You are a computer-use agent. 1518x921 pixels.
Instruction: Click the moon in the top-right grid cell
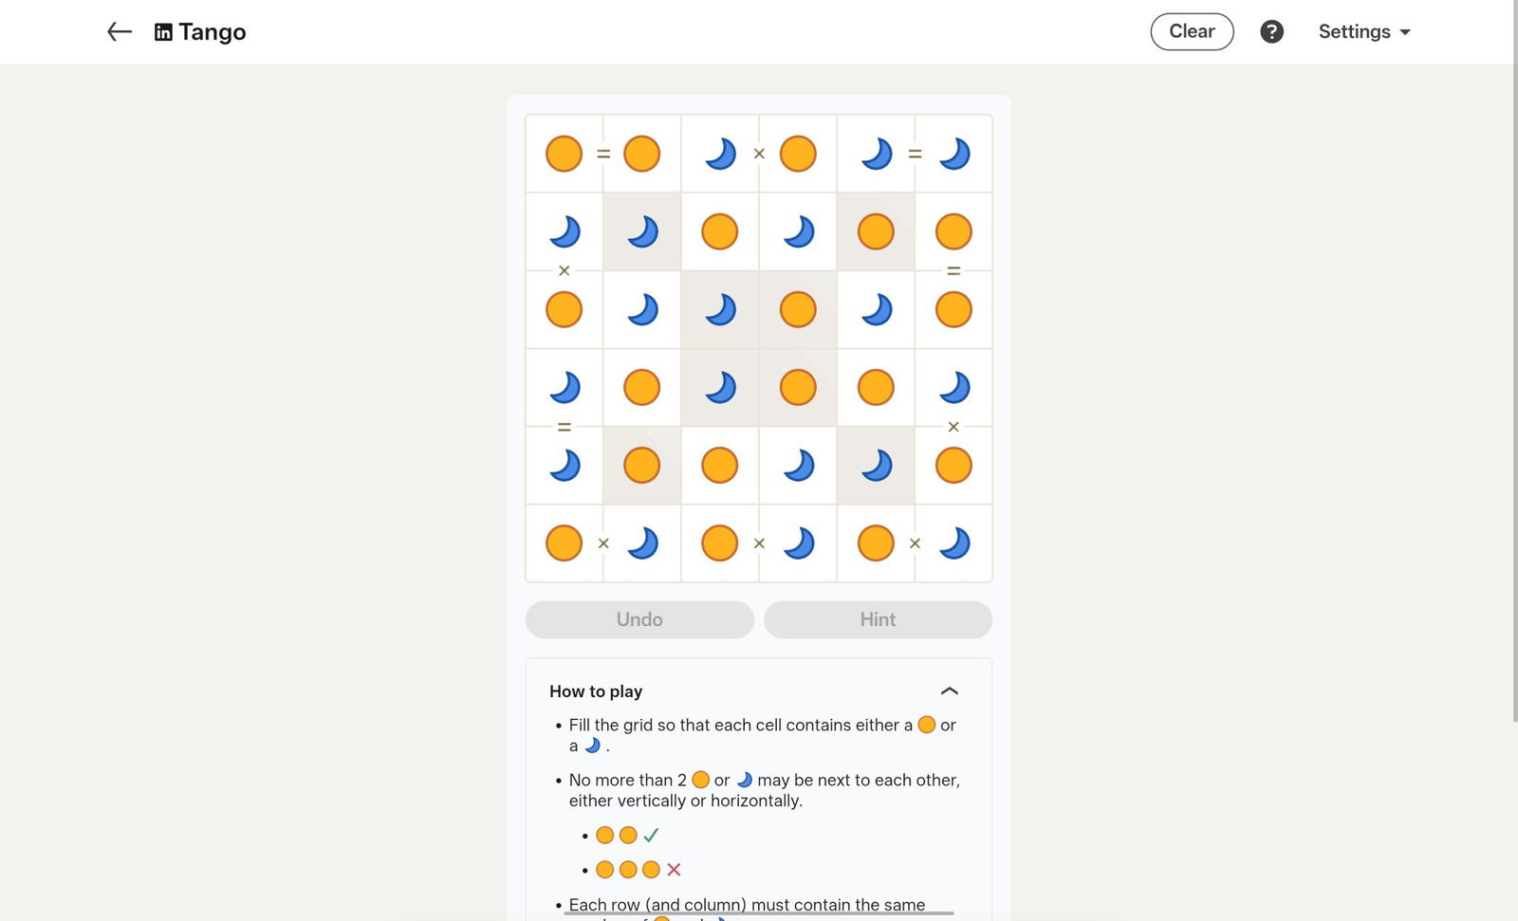point(953,154)
